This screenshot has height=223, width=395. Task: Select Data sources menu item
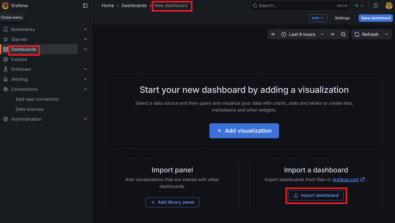click(29, 109)
